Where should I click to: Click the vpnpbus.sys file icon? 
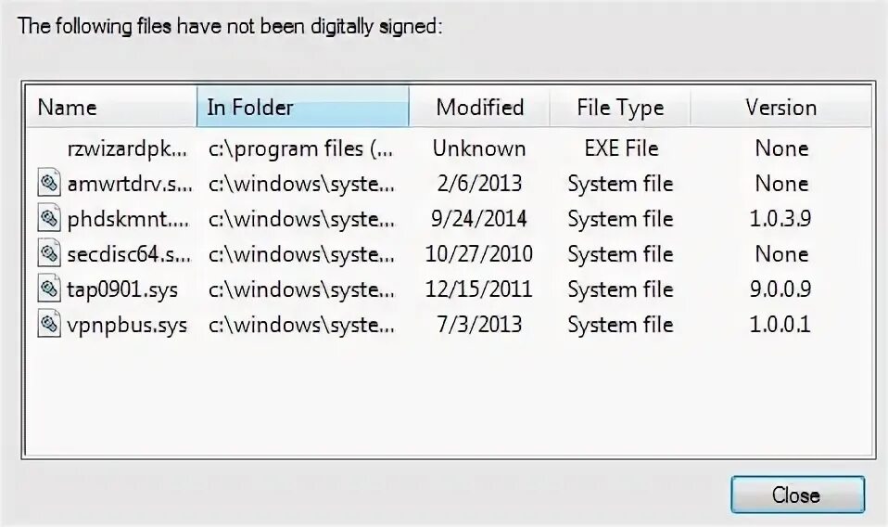click(49, 324)
